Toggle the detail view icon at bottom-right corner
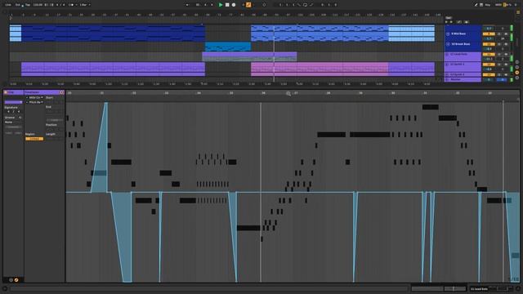The height and width of the screenshot is (294, 523). click(x=518, y=288)
